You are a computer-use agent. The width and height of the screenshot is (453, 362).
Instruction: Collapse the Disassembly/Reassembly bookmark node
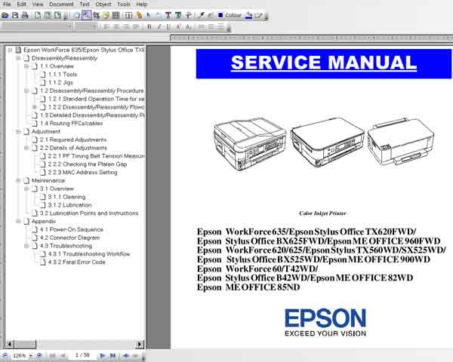coord(18,58)
